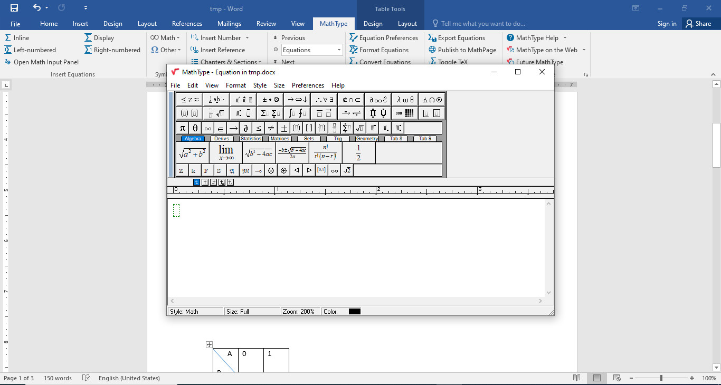Open the Insert Number dropdown arrow

247,38
